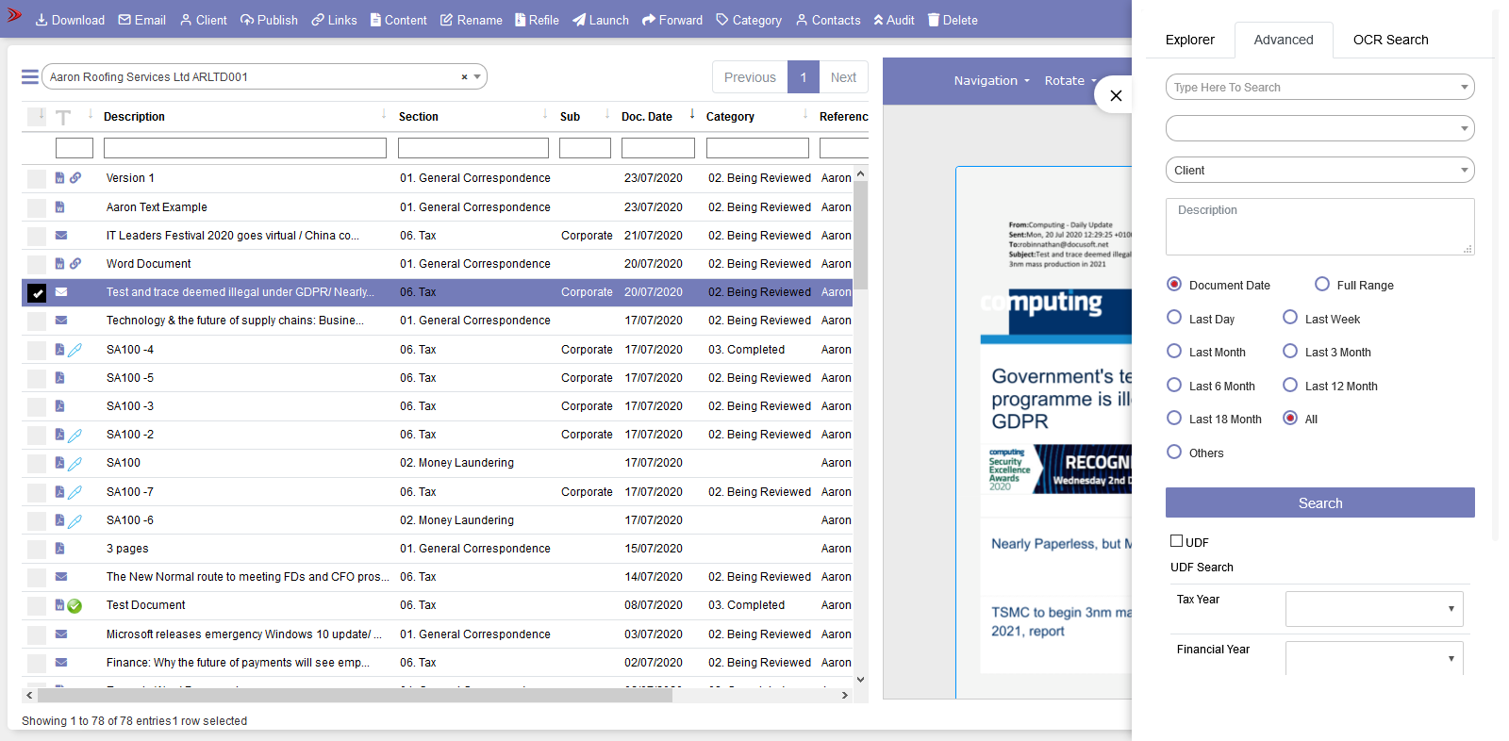Click email icon on IT Leaders Festival row
Viewport: 1509px width, 741px height.
point(61,236)
